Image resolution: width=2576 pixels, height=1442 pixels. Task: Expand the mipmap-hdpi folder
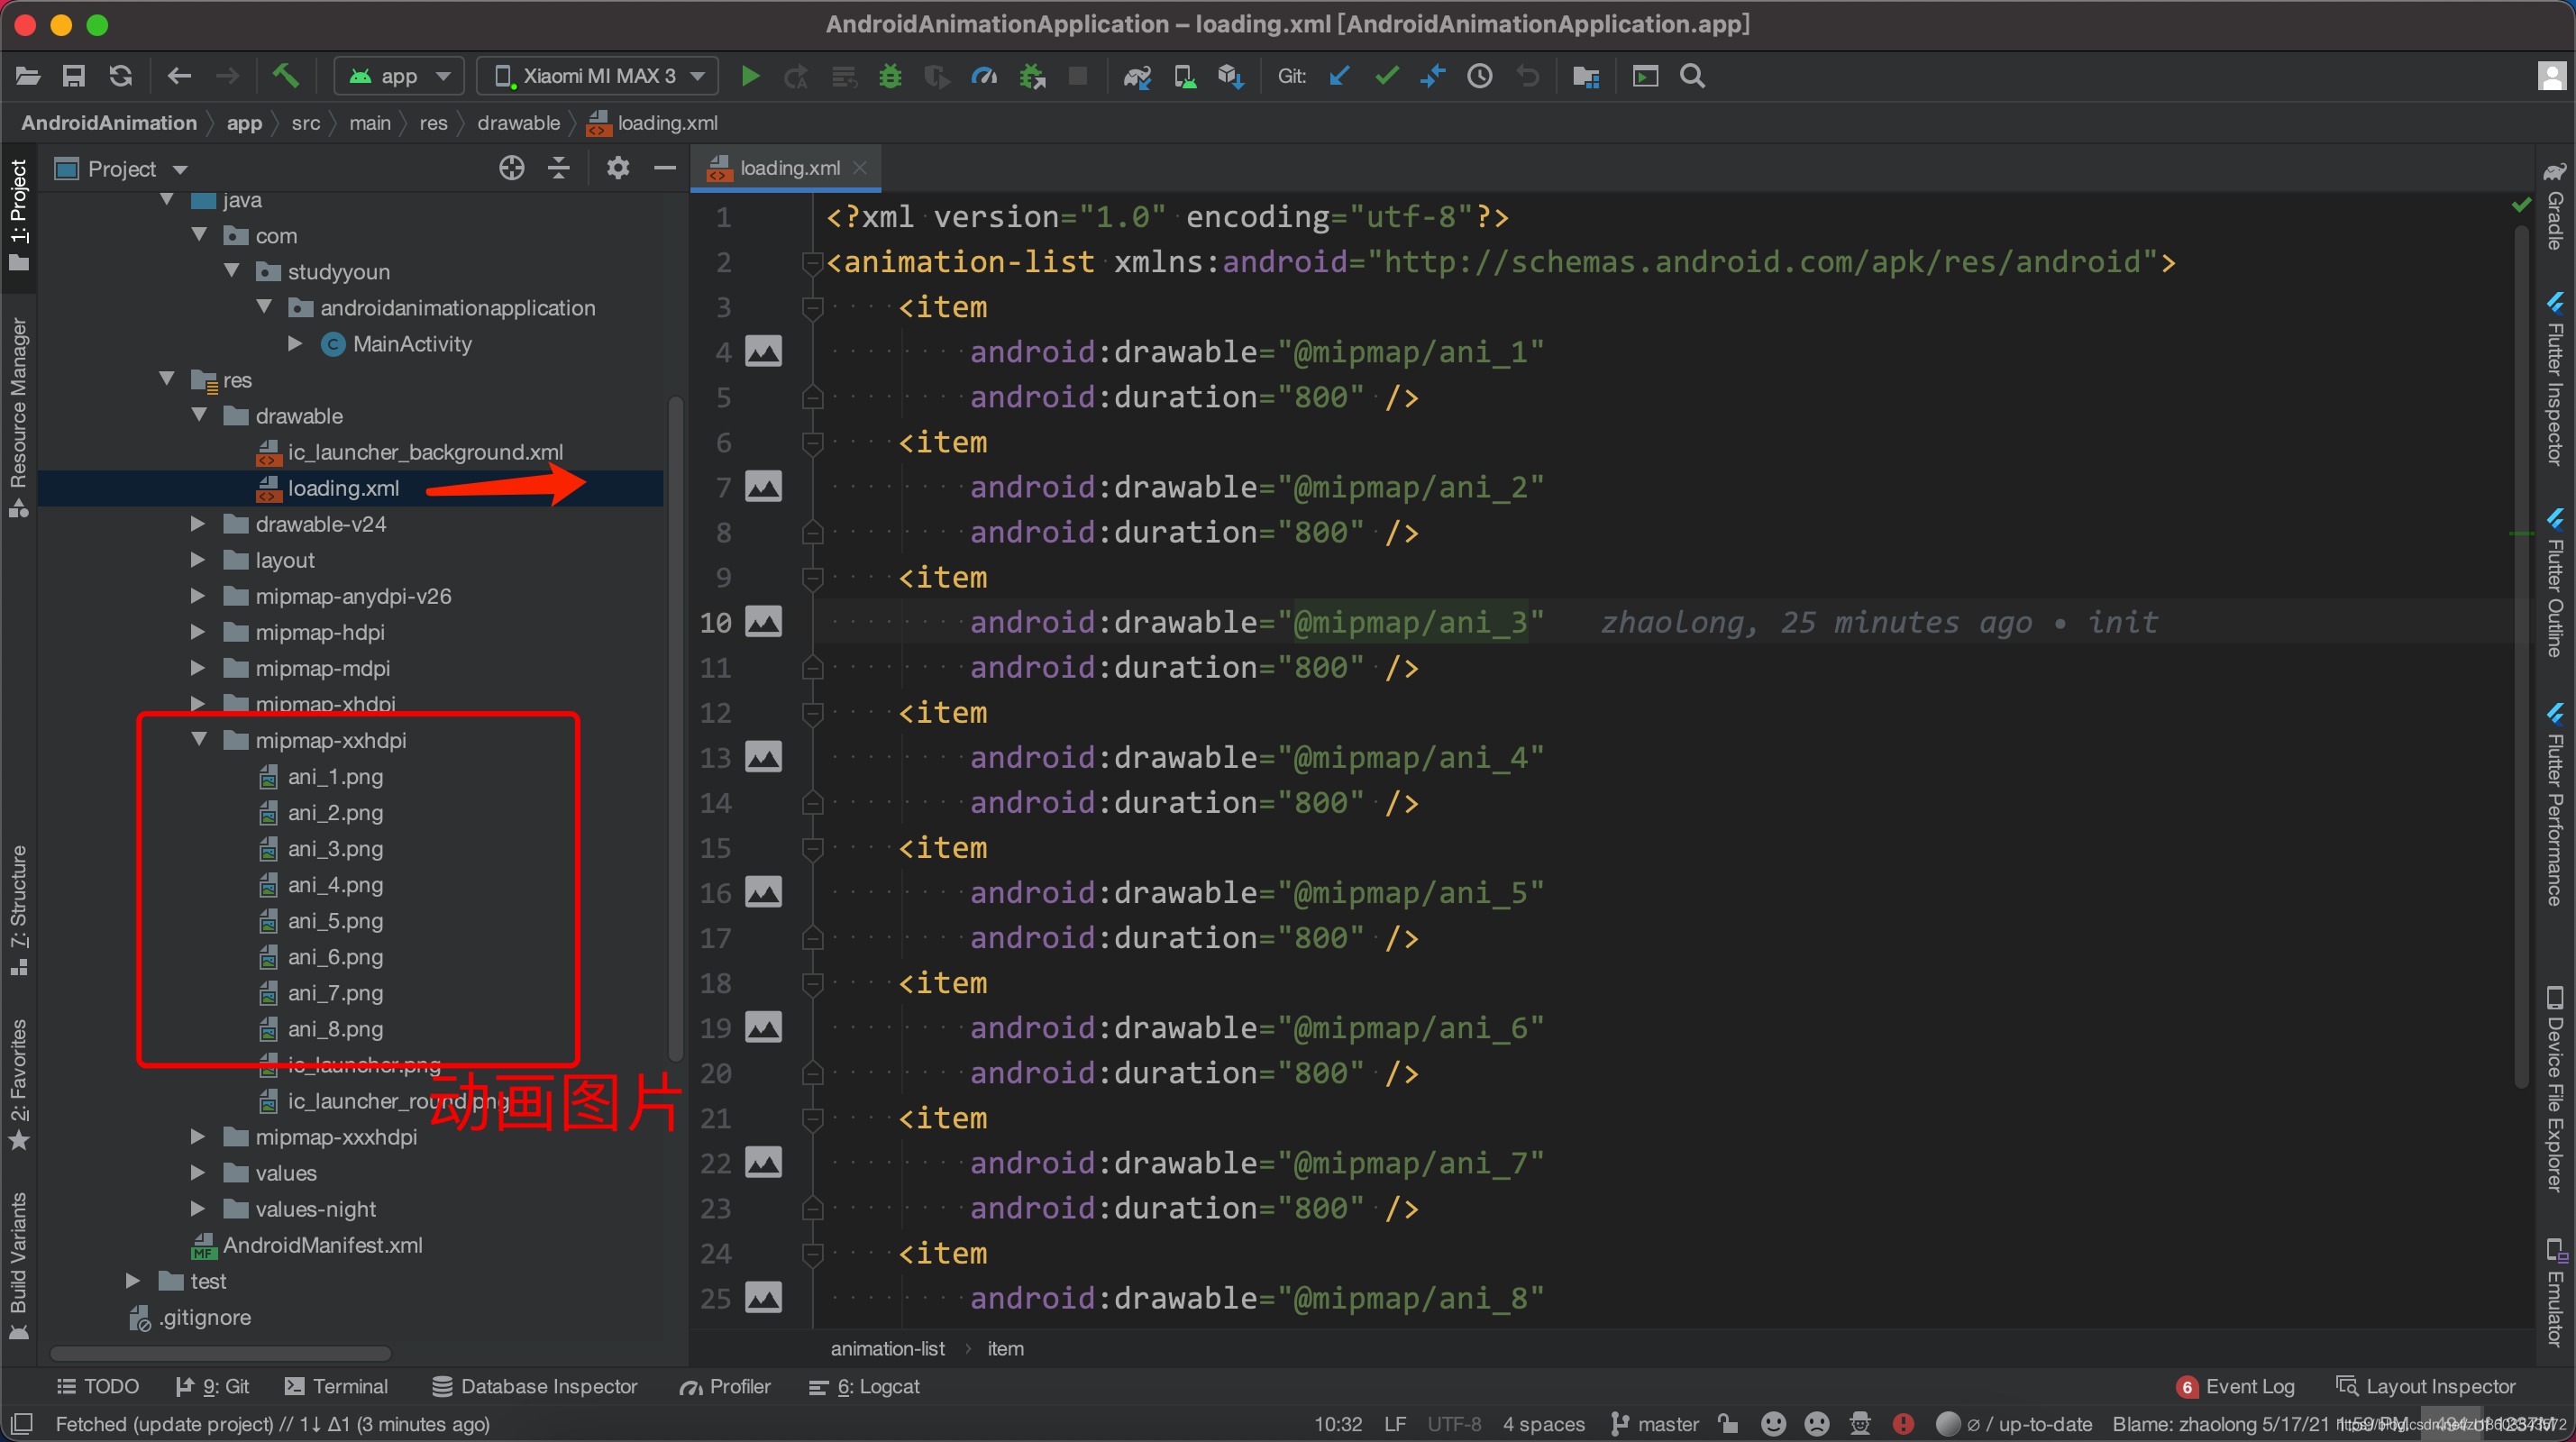198,632
